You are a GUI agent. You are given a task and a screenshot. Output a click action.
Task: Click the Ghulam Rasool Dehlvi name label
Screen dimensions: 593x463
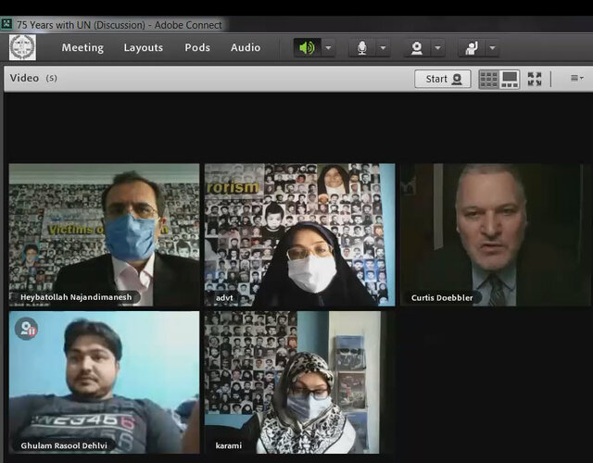pyautogui.click(x=64, y=445)
